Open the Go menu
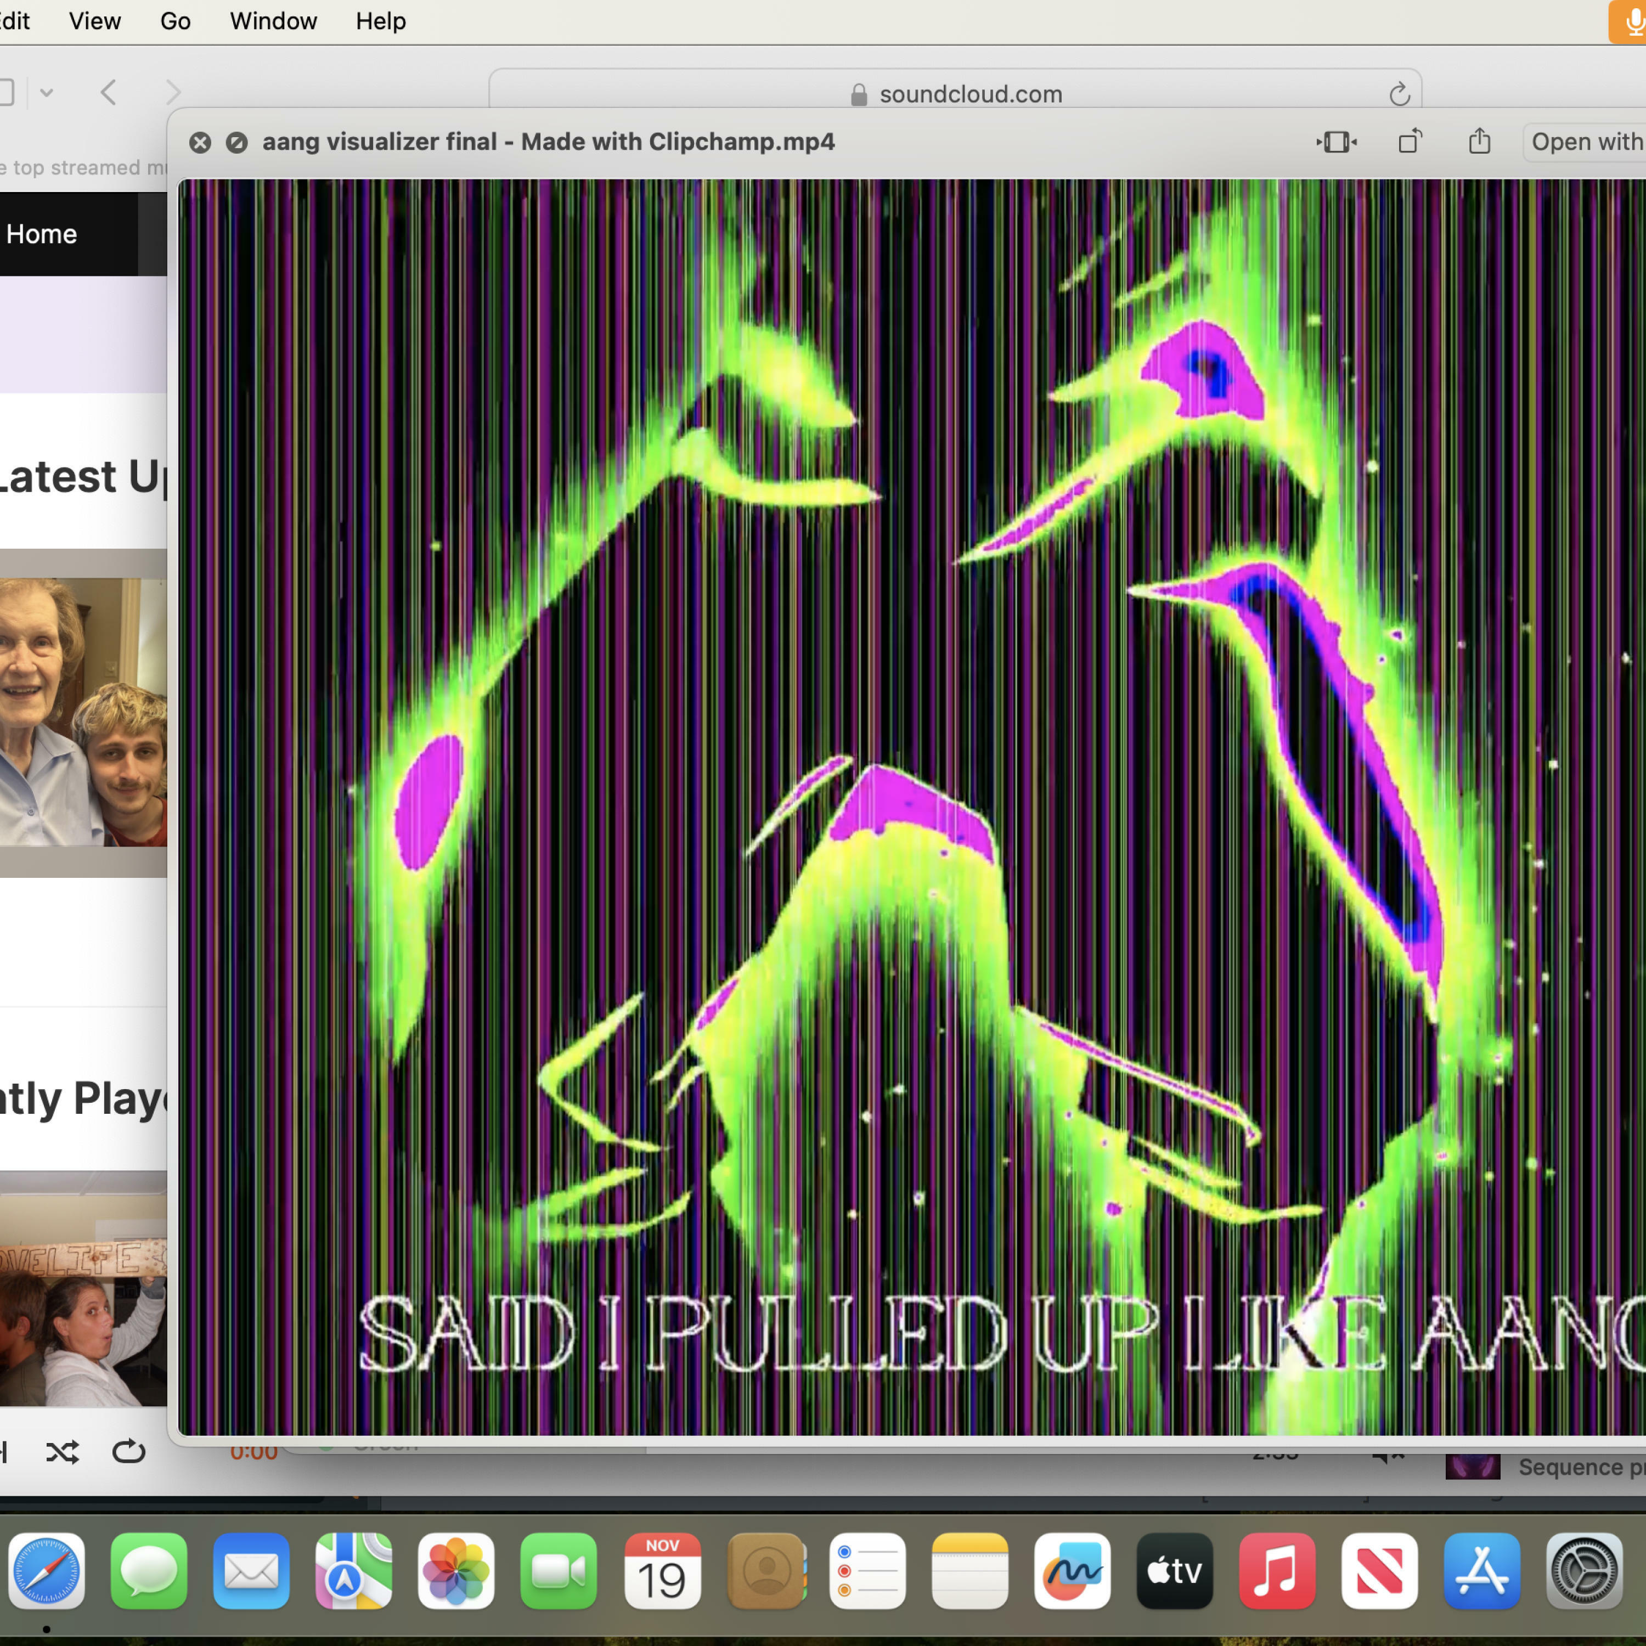Screen dimensions: 1646x1646 [174, 20]
